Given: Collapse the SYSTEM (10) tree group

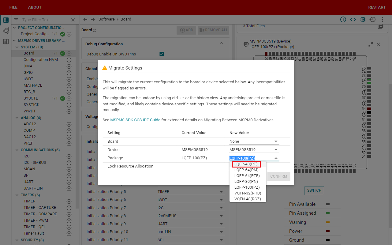Looking at the screenshot, I should [x=17, y=47].
